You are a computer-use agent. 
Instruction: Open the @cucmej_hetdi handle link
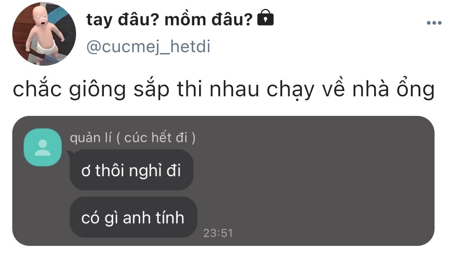[148, 47]
